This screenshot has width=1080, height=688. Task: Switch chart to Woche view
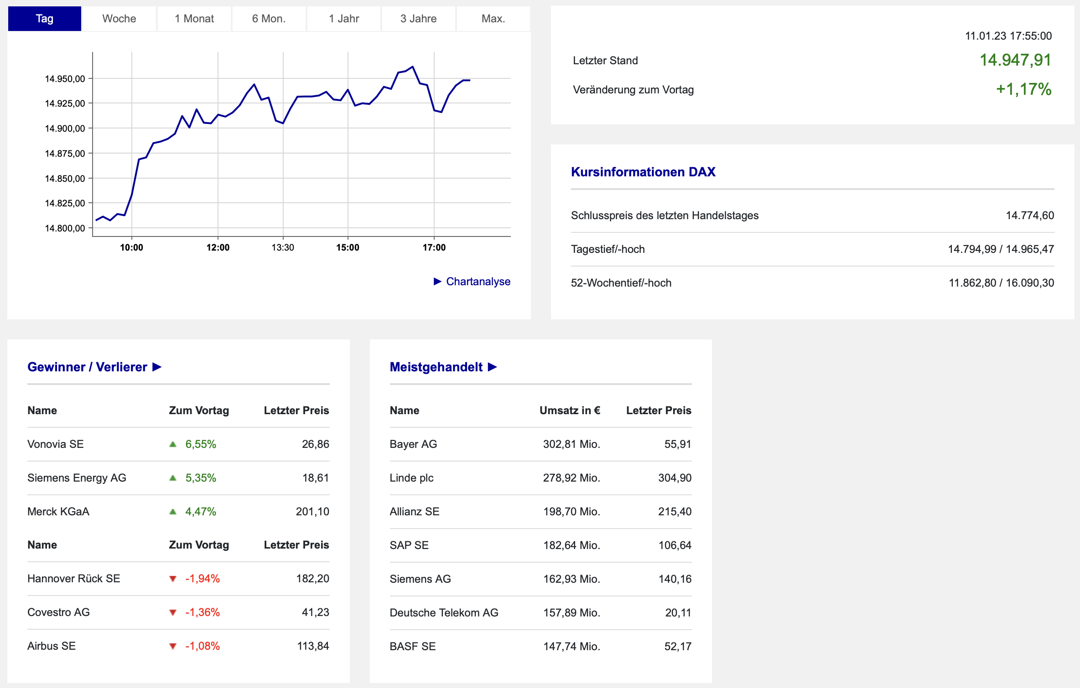point(119,19)
